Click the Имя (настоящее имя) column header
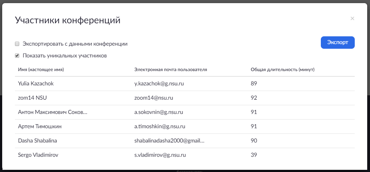Screen dimensions: 370x172 [41, 70]
